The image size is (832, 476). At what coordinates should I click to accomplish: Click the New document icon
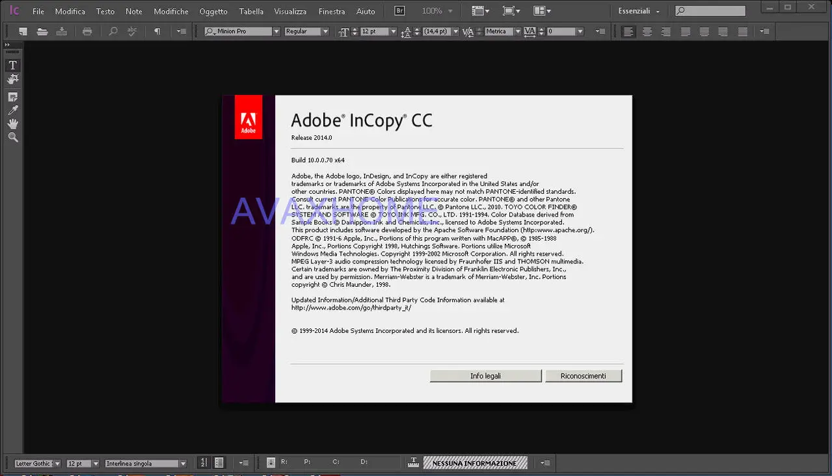(23, 31)
